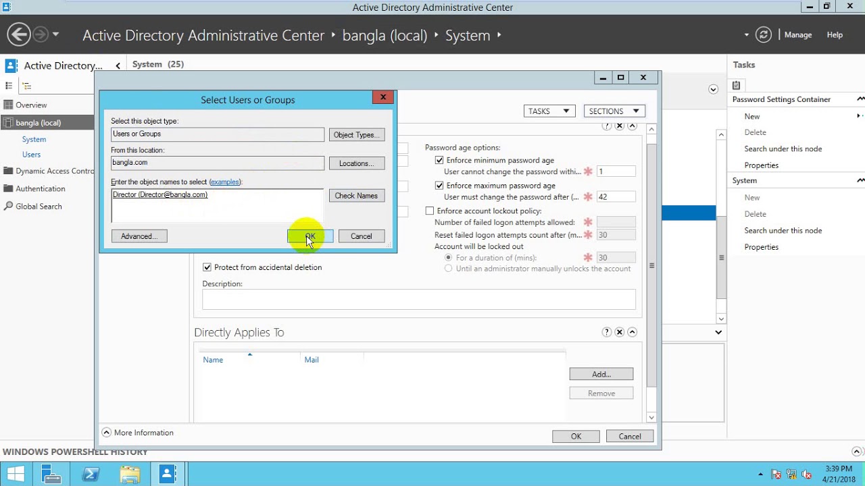Open Users node in navigation
Screen dimensions: 865x486
(x=31, y=155)
